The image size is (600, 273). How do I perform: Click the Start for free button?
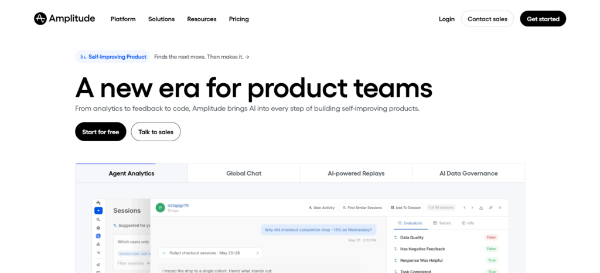[101, 132]
